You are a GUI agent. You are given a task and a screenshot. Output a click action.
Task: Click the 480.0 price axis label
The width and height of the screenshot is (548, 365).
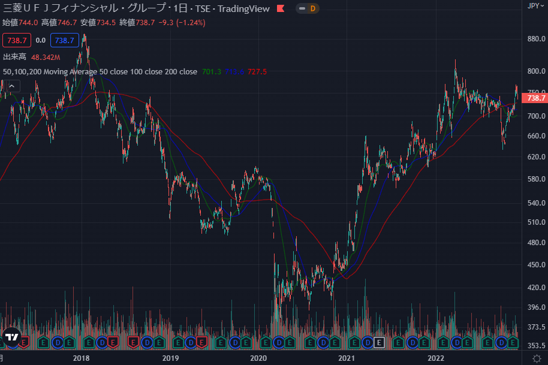tap(536, 242)
